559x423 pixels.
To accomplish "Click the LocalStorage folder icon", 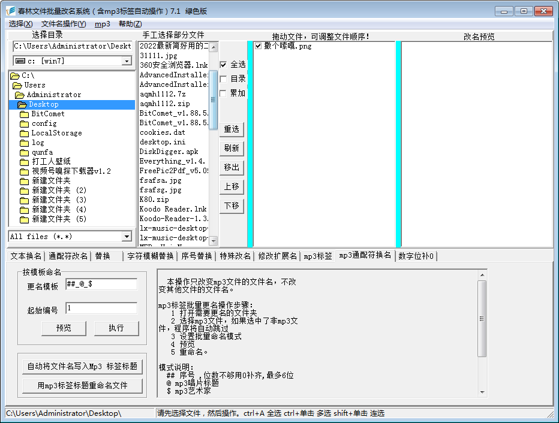I will click(x=24, y=133).
